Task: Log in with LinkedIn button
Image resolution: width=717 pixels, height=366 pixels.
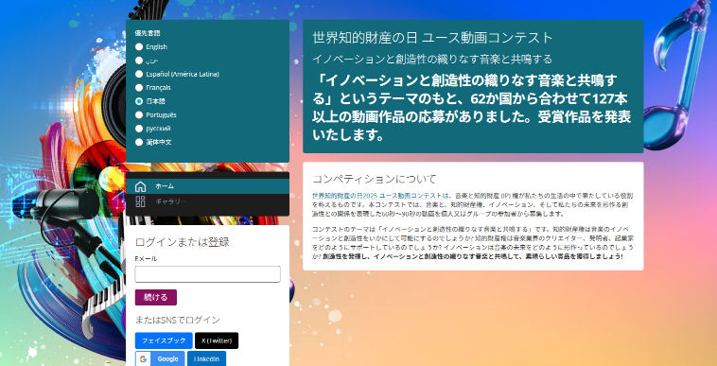Action: [206, 358]
